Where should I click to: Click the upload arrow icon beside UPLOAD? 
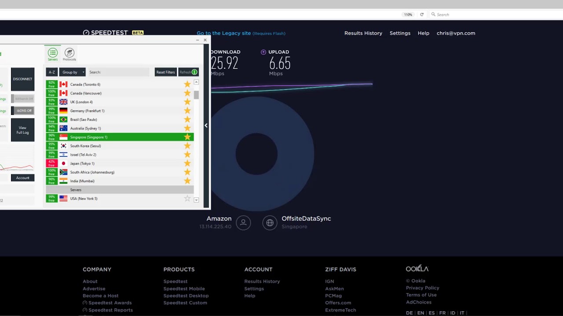click(263, 52)
